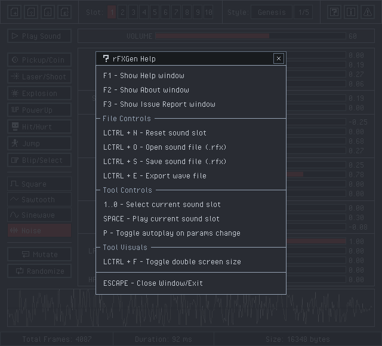Click the save sound file icon
This screenshot has width=382, height=346.
point(48,12)
